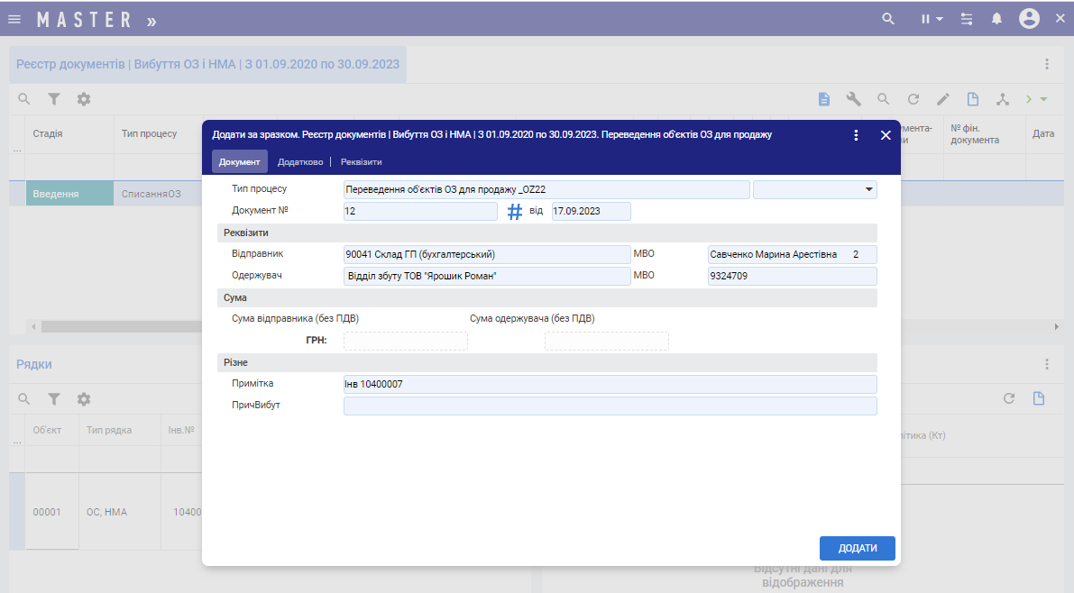
Task: Switch to the Реквізити tab
Action: [362, 162]
